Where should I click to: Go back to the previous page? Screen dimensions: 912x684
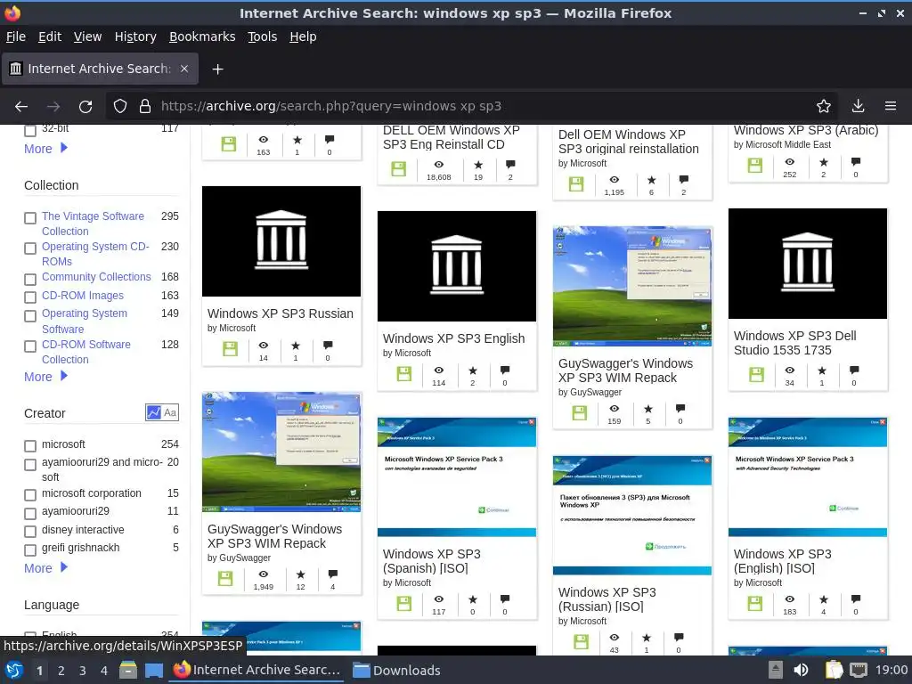(x=21, y=107)
